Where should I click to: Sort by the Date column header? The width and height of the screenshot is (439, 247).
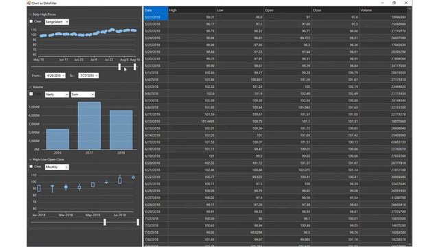point(156,10)
